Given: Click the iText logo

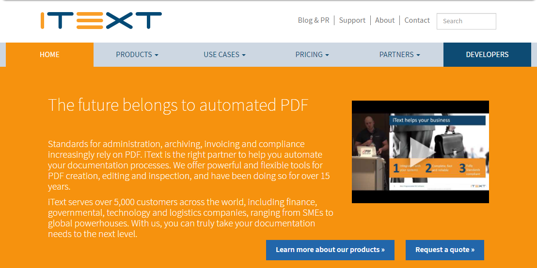Looking at the screenshot, I should pos(101,20).
